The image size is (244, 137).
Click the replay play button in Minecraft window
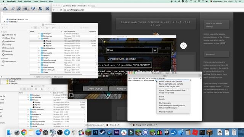(71, 95)
